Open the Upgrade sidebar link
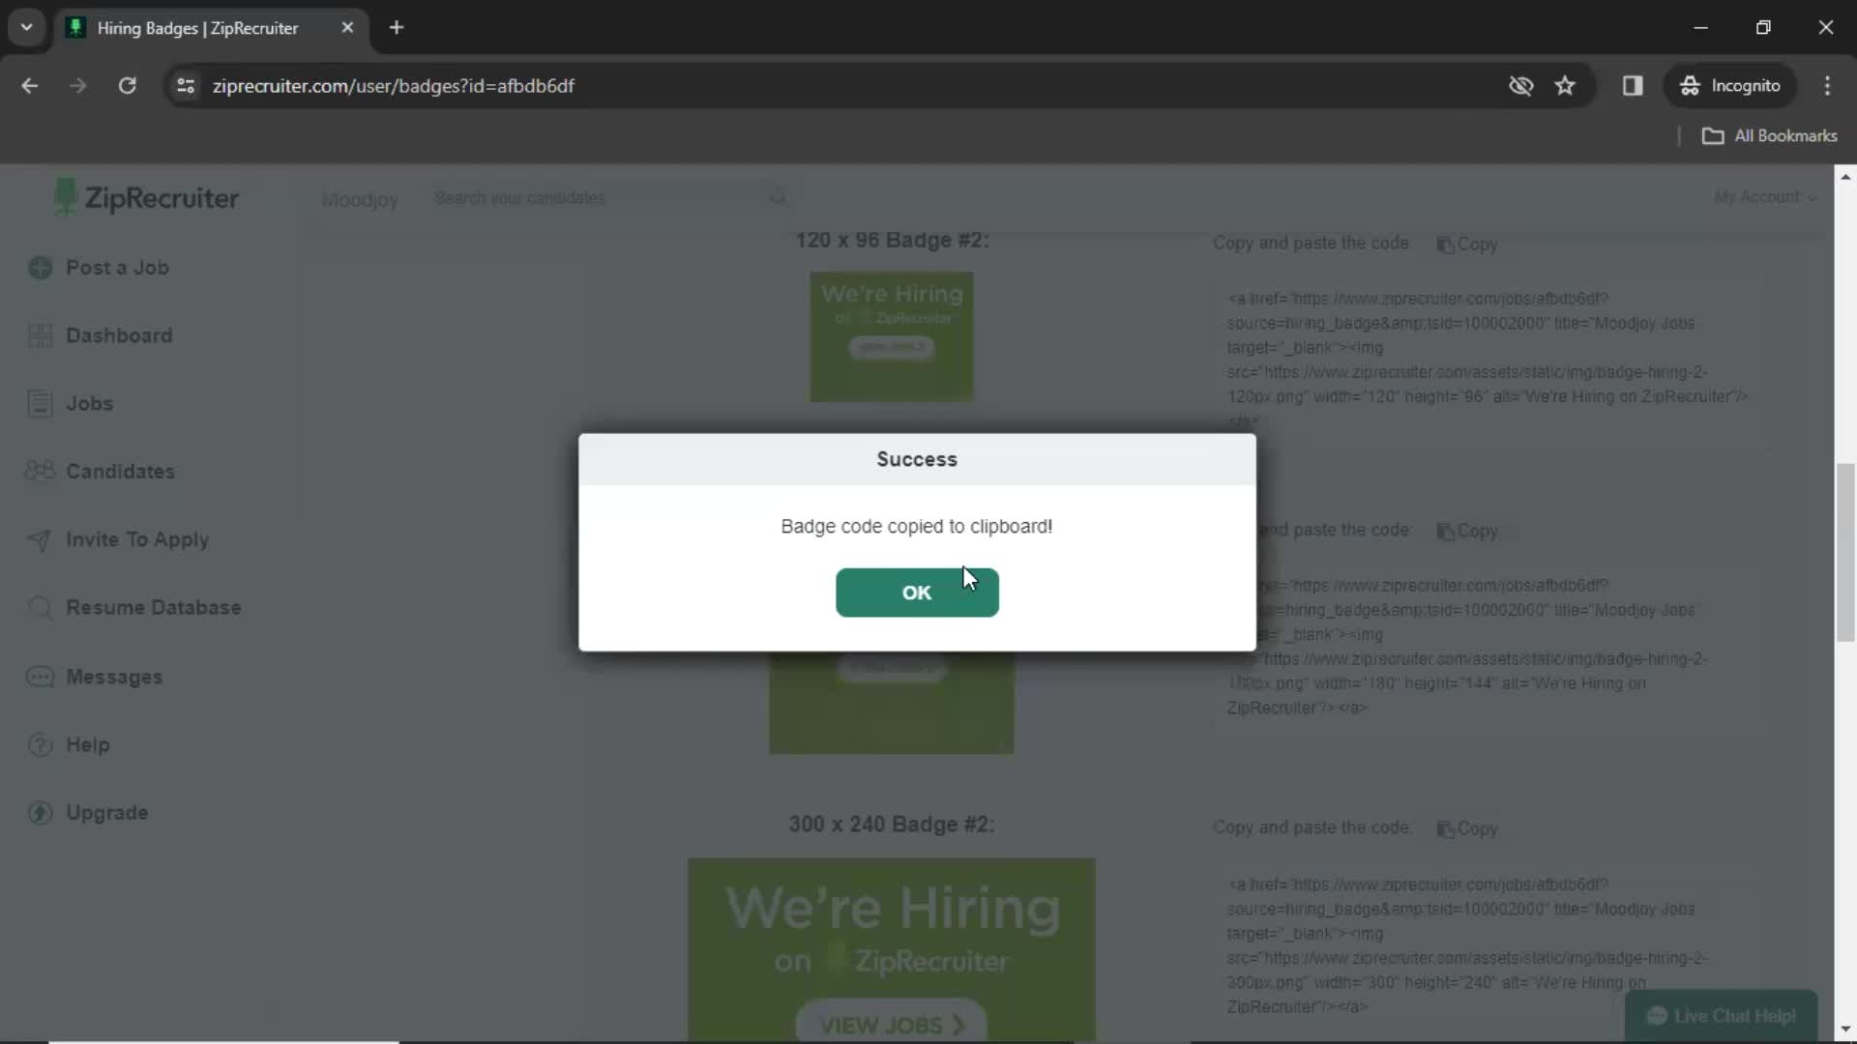Image resolution: width=1857 pixels, height=1044 pixels. tap(106, 813)
